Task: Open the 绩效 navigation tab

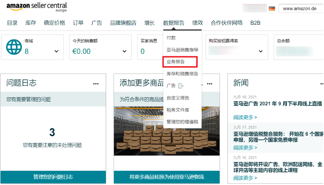Action: (197, 23)
